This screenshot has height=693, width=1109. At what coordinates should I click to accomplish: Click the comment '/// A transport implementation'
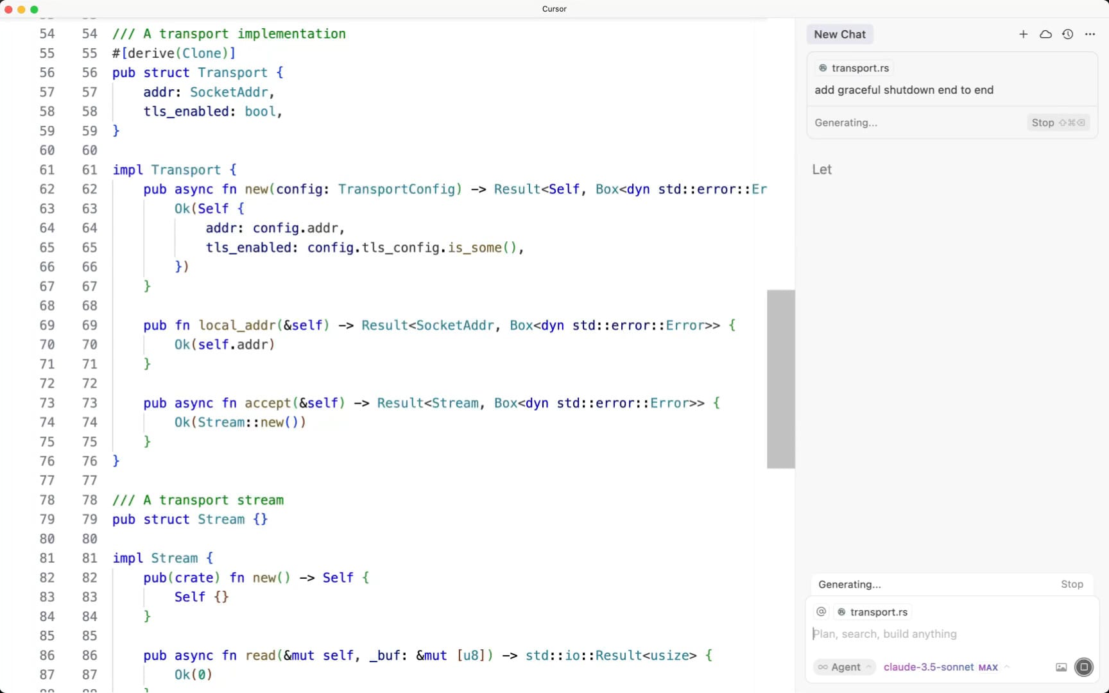(229, 33)
